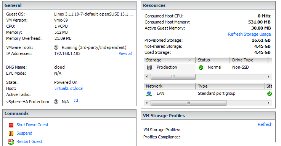Viewport: 281px width, 146px height.
Task: Click the network table scrollbar thumb
Action: click(188, 103)
